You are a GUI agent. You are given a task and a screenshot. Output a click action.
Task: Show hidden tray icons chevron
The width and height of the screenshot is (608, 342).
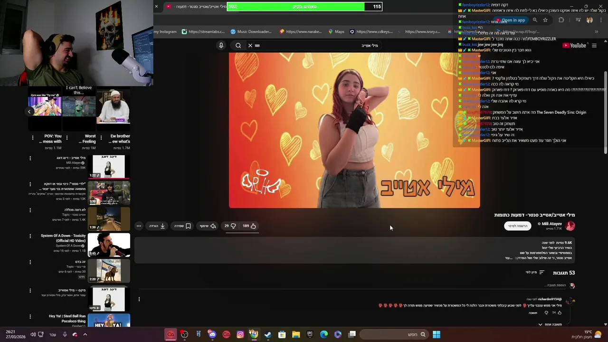point(85,334)
